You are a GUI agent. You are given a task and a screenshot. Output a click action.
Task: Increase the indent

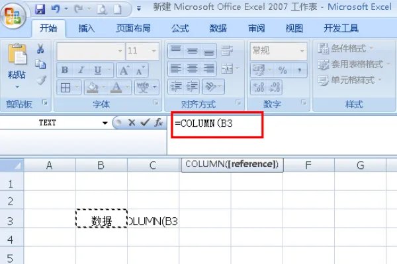pyautogui.click(x=192, y=86)
